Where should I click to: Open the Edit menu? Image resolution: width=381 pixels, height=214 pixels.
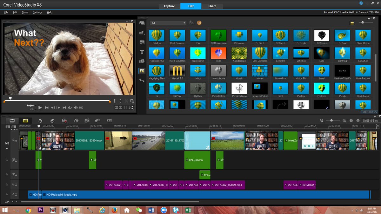(x=15, y=12)
